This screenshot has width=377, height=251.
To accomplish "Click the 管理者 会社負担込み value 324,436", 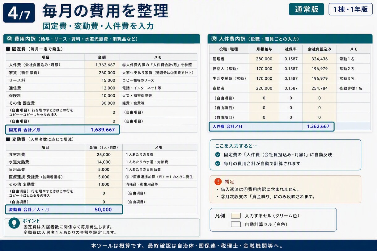I will pyautogui.click(x=320, y=59).
